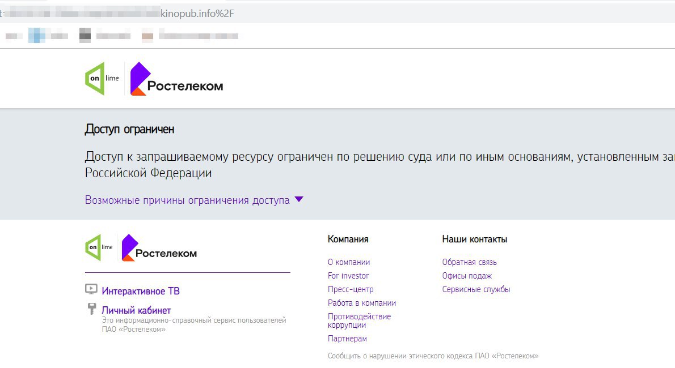Open Возможные причины ограничения доступа link
Screen dimensions: 675x368
point(187,200)
